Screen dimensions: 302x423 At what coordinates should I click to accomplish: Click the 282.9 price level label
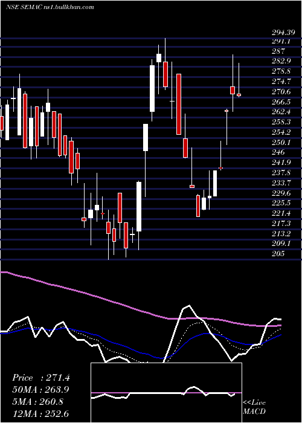(x=281, y=61)
